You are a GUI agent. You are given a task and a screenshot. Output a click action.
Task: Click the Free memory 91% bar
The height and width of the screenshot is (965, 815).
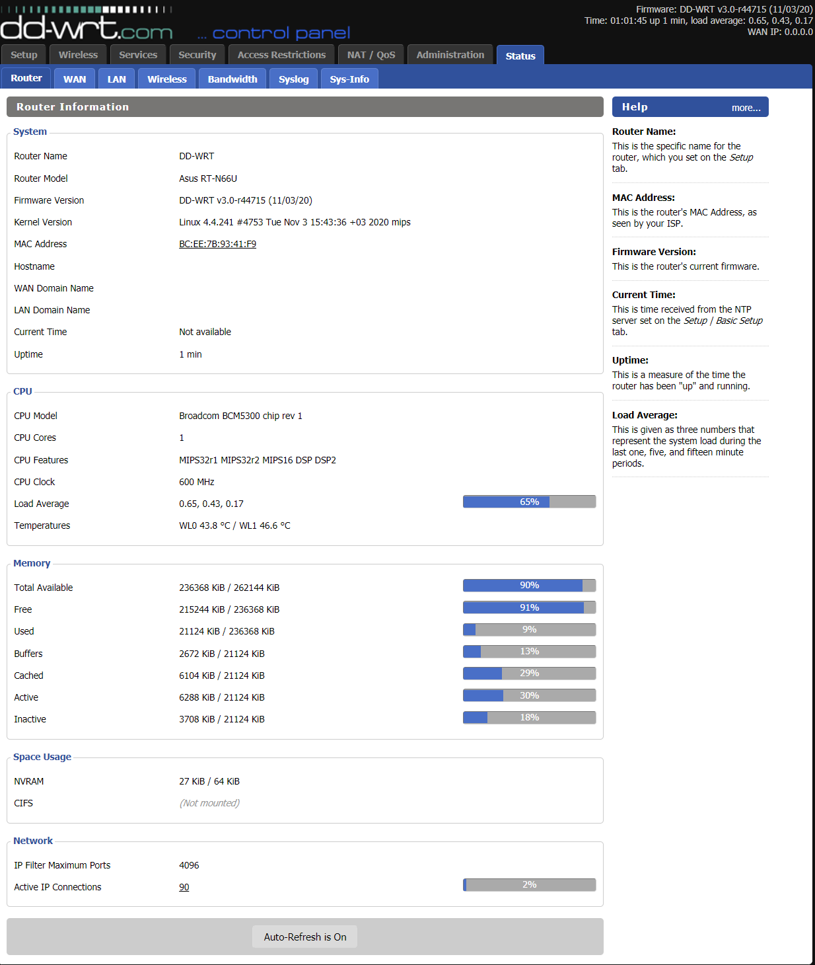point(530,607)
